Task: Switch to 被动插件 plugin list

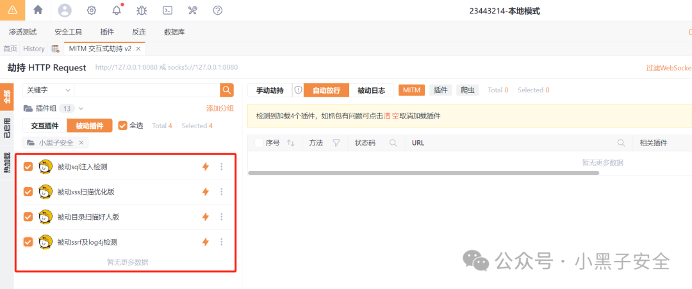Action: pos(90,126)
